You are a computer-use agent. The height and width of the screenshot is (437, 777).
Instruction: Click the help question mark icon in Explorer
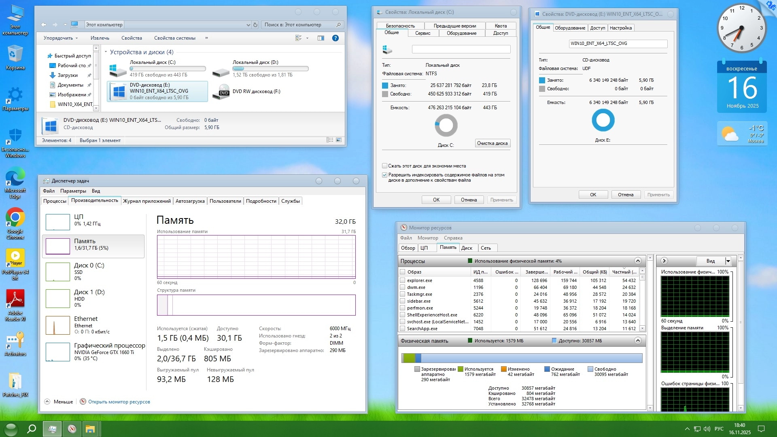[x=335, y=38]
